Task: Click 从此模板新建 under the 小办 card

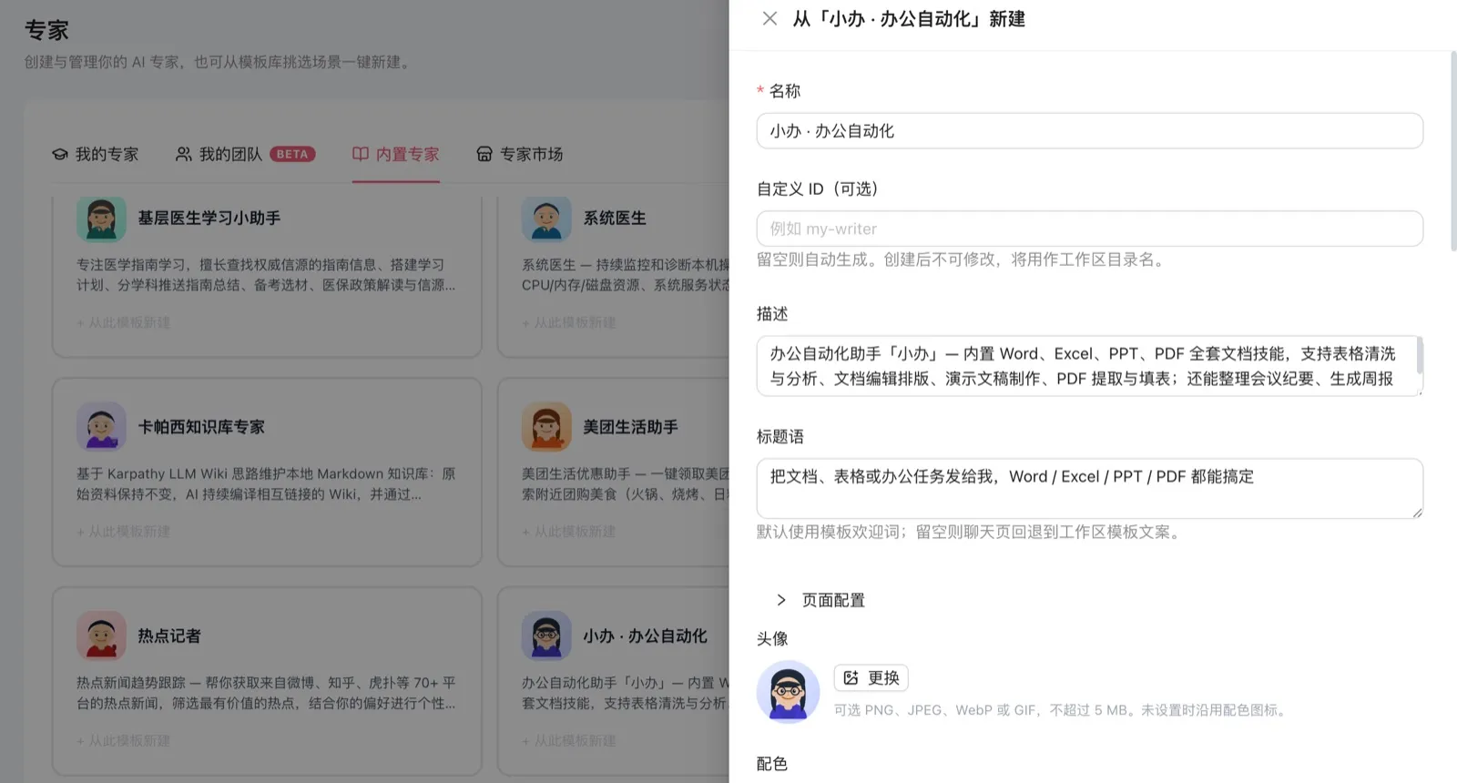Action: pos(569,740)
